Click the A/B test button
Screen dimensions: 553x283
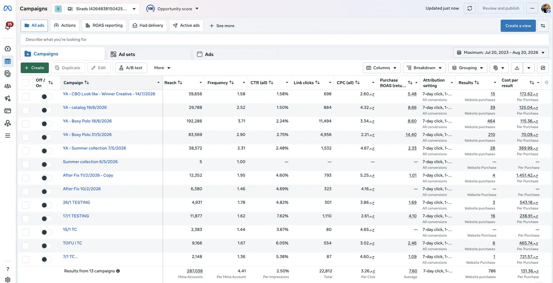[x=131, y=68]
